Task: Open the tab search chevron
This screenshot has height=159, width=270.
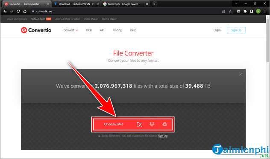Action: pos(236,3)
